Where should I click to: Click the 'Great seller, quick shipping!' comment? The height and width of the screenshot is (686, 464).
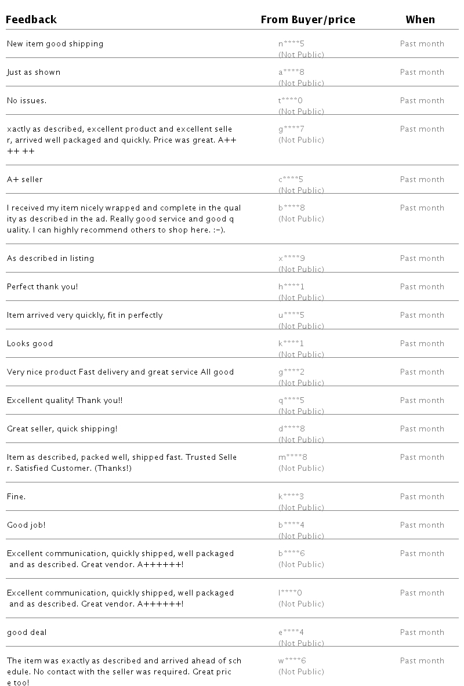click(62, 429)
